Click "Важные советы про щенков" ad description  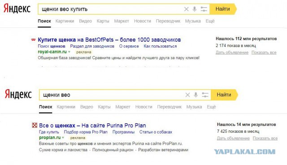coord(111,143)
